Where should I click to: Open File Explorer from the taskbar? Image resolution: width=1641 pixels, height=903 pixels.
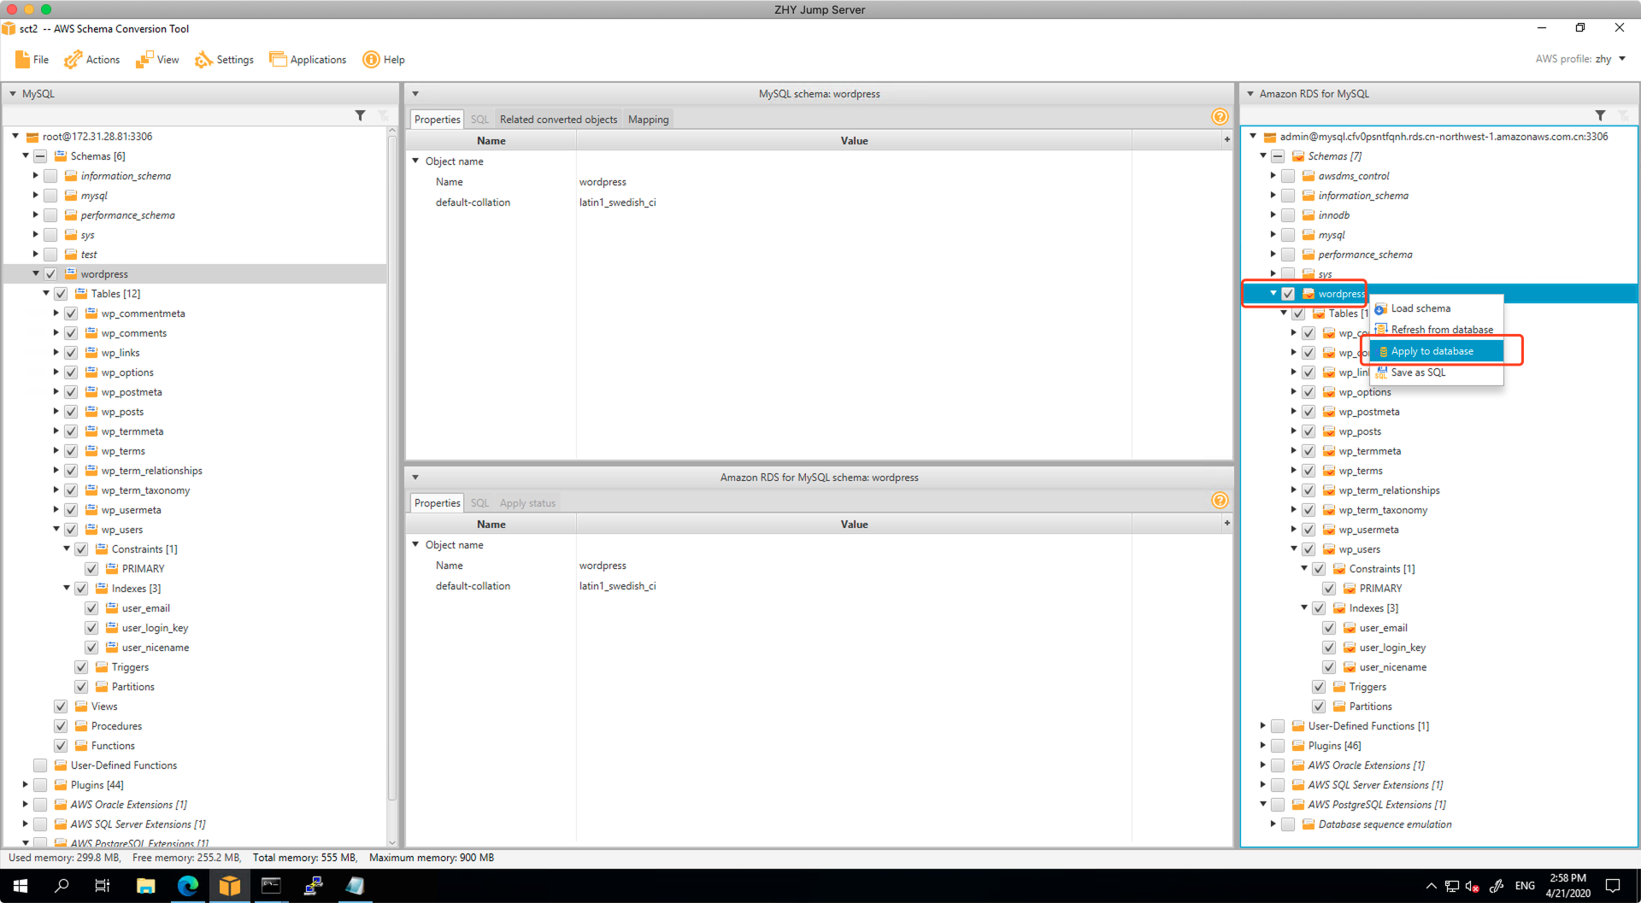pos(146,886)
